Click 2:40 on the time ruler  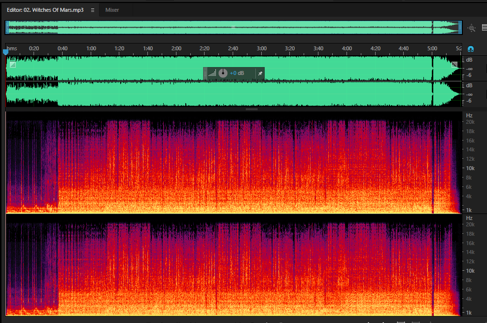pyautogui.click(x=233, y=48)
